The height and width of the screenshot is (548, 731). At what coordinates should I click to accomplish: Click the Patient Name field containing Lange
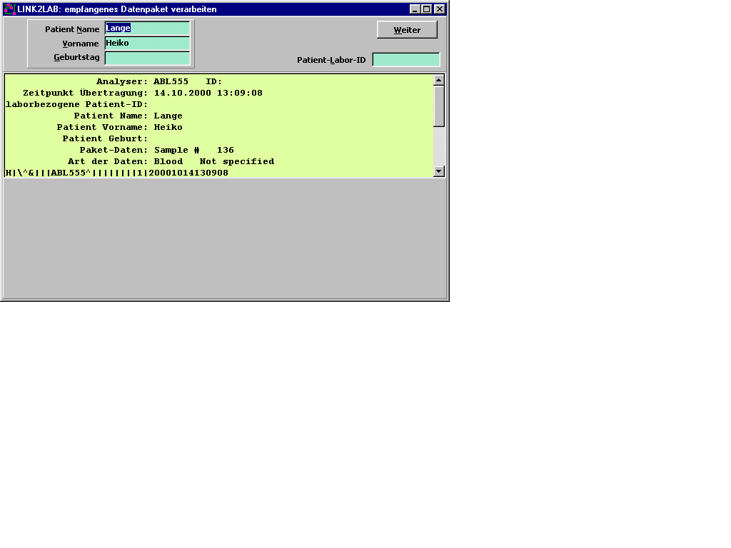[147, 29]
